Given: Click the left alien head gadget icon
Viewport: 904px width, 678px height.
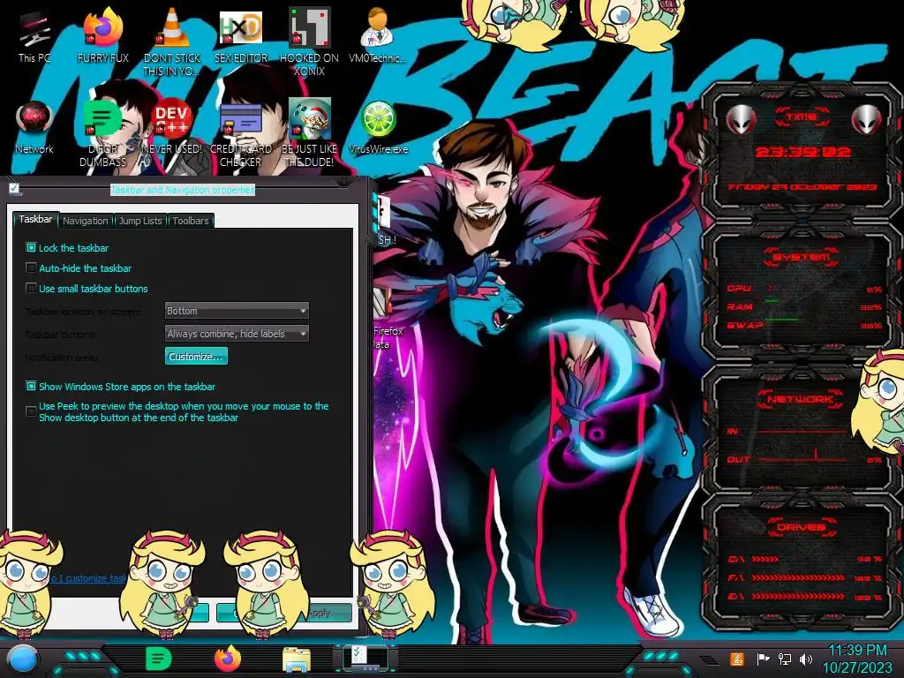Looking at the screenshot, I should [x=741, y=119].
